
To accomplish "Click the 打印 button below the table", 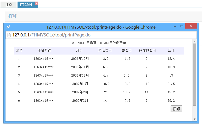I will tap(176, 109).
